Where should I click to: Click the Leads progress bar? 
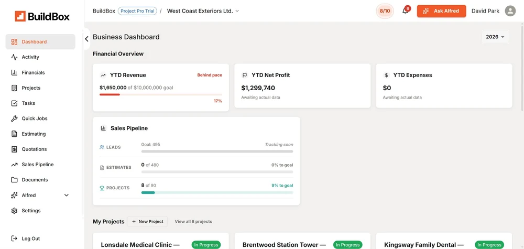pos(217,151)
